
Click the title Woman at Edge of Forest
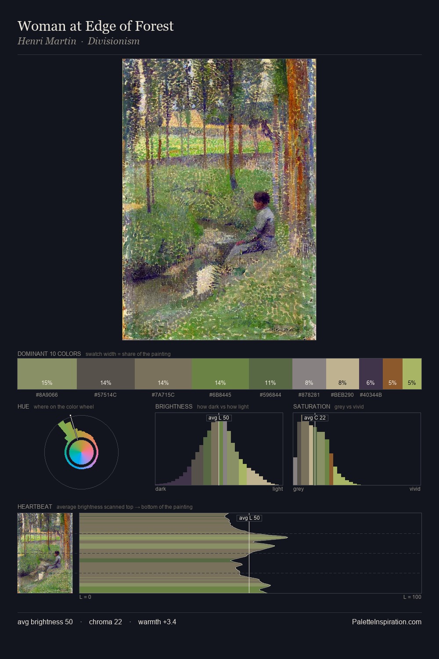coord(96,26)
